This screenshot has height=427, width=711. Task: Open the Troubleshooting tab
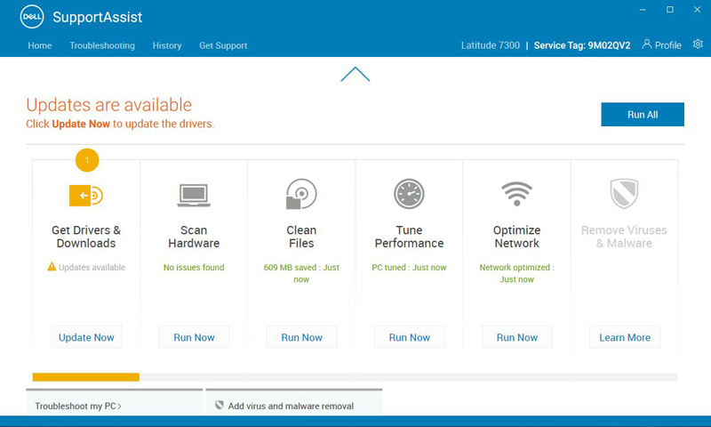tap(102, 45)
